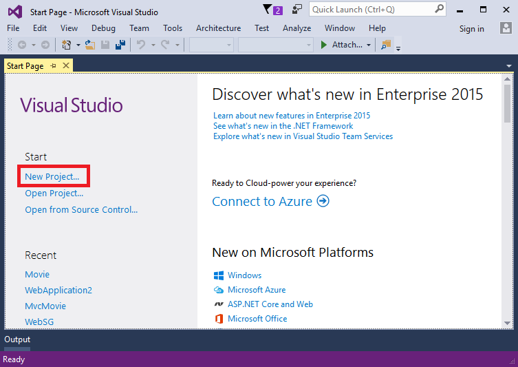Screen dimensions: 518x367
Task: Toggle the pin on Start Page tab
Action: [x=53, y=66]
